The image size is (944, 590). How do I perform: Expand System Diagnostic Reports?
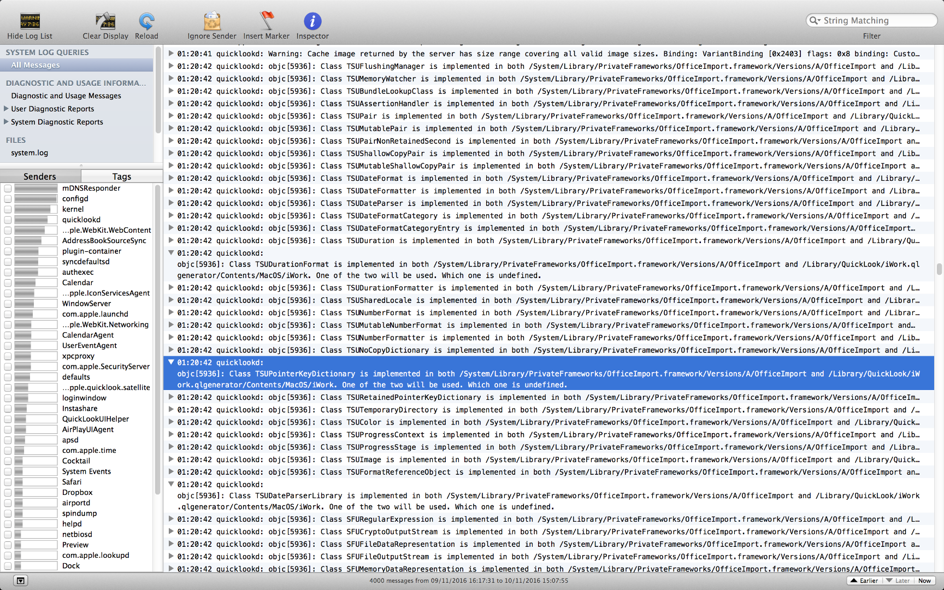(x=6, y=122)
